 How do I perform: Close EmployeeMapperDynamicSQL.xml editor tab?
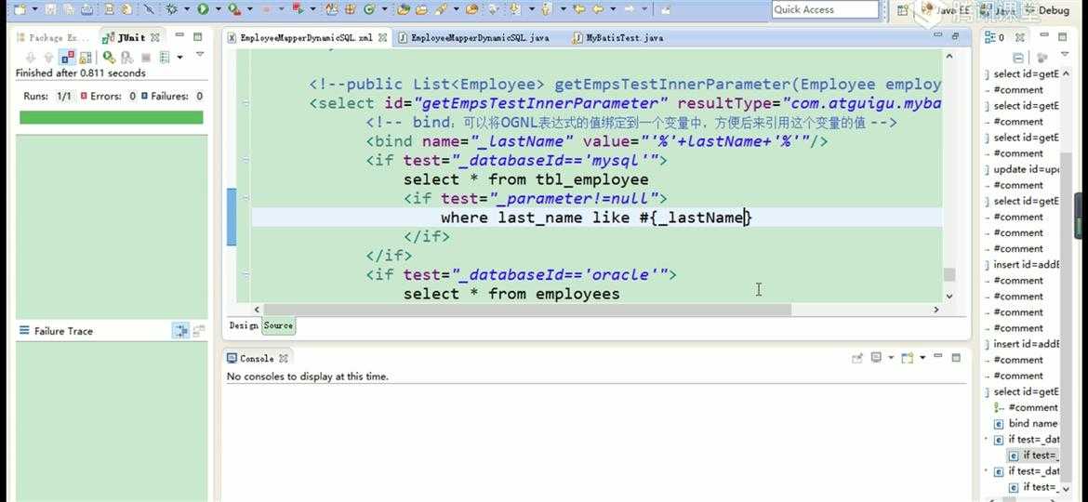(x=382, y=38)
